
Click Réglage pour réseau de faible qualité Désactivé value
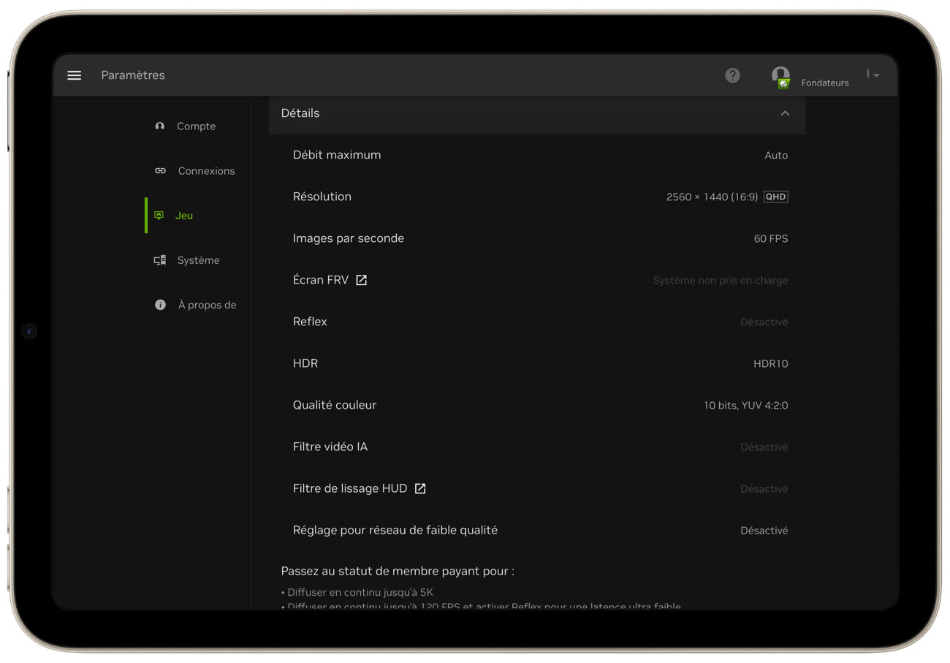[764, 531]
